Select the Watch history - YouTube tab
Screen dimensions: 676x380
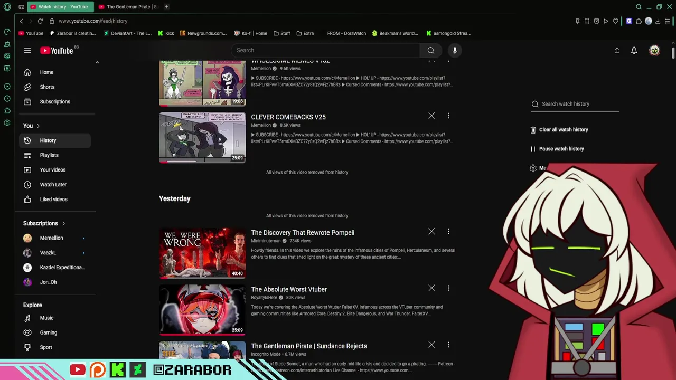[60, 7]
